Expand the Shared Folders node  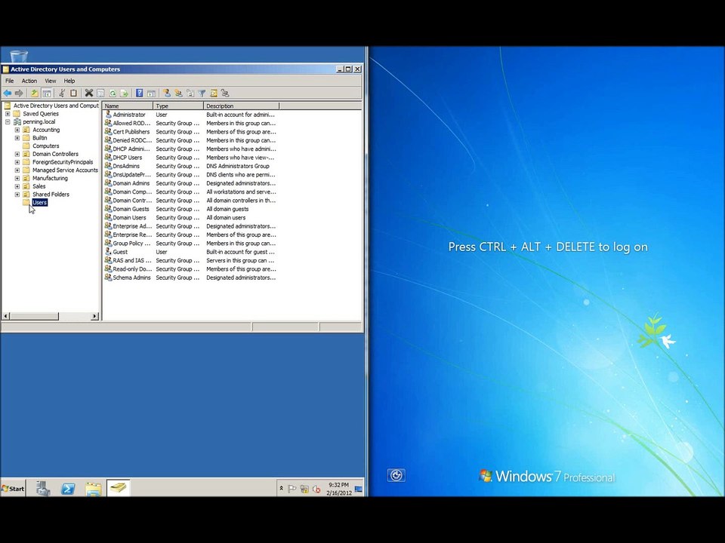[17, 195]
